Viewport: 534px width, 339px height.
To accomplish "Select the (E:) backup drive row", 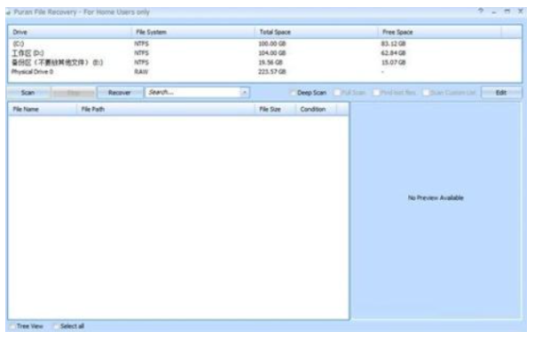I will pos(264,63).
